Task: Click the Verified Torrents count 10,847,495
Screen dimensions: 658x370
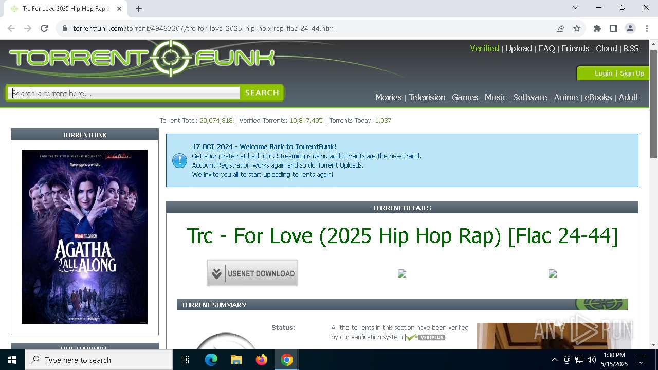Action: 306,120
